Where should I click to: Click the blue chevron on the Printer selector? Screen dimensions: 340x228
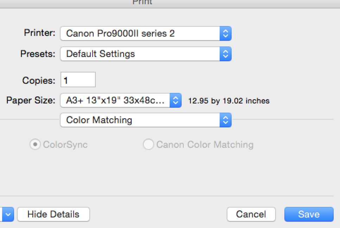click(x=225, y=33)
